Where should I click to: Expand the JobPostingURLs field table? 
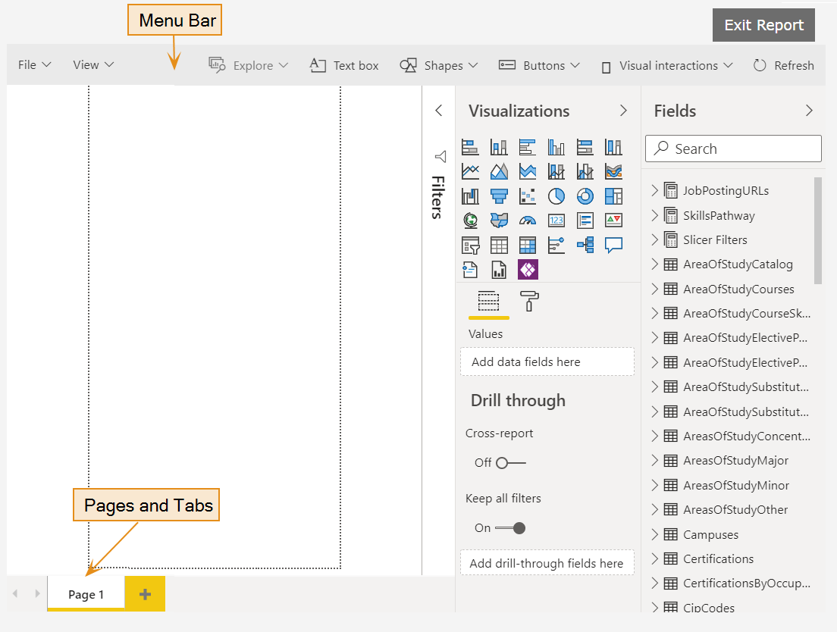coord(655,191)
